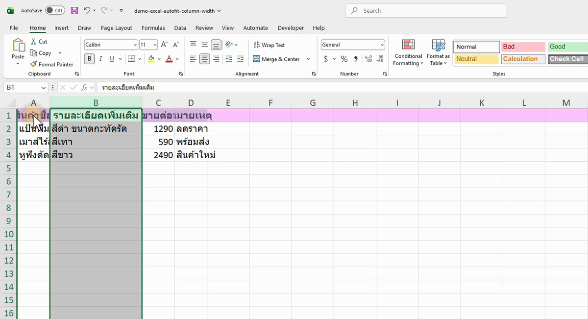Expand the Name Box dropdown arrow

click(43, 88)
